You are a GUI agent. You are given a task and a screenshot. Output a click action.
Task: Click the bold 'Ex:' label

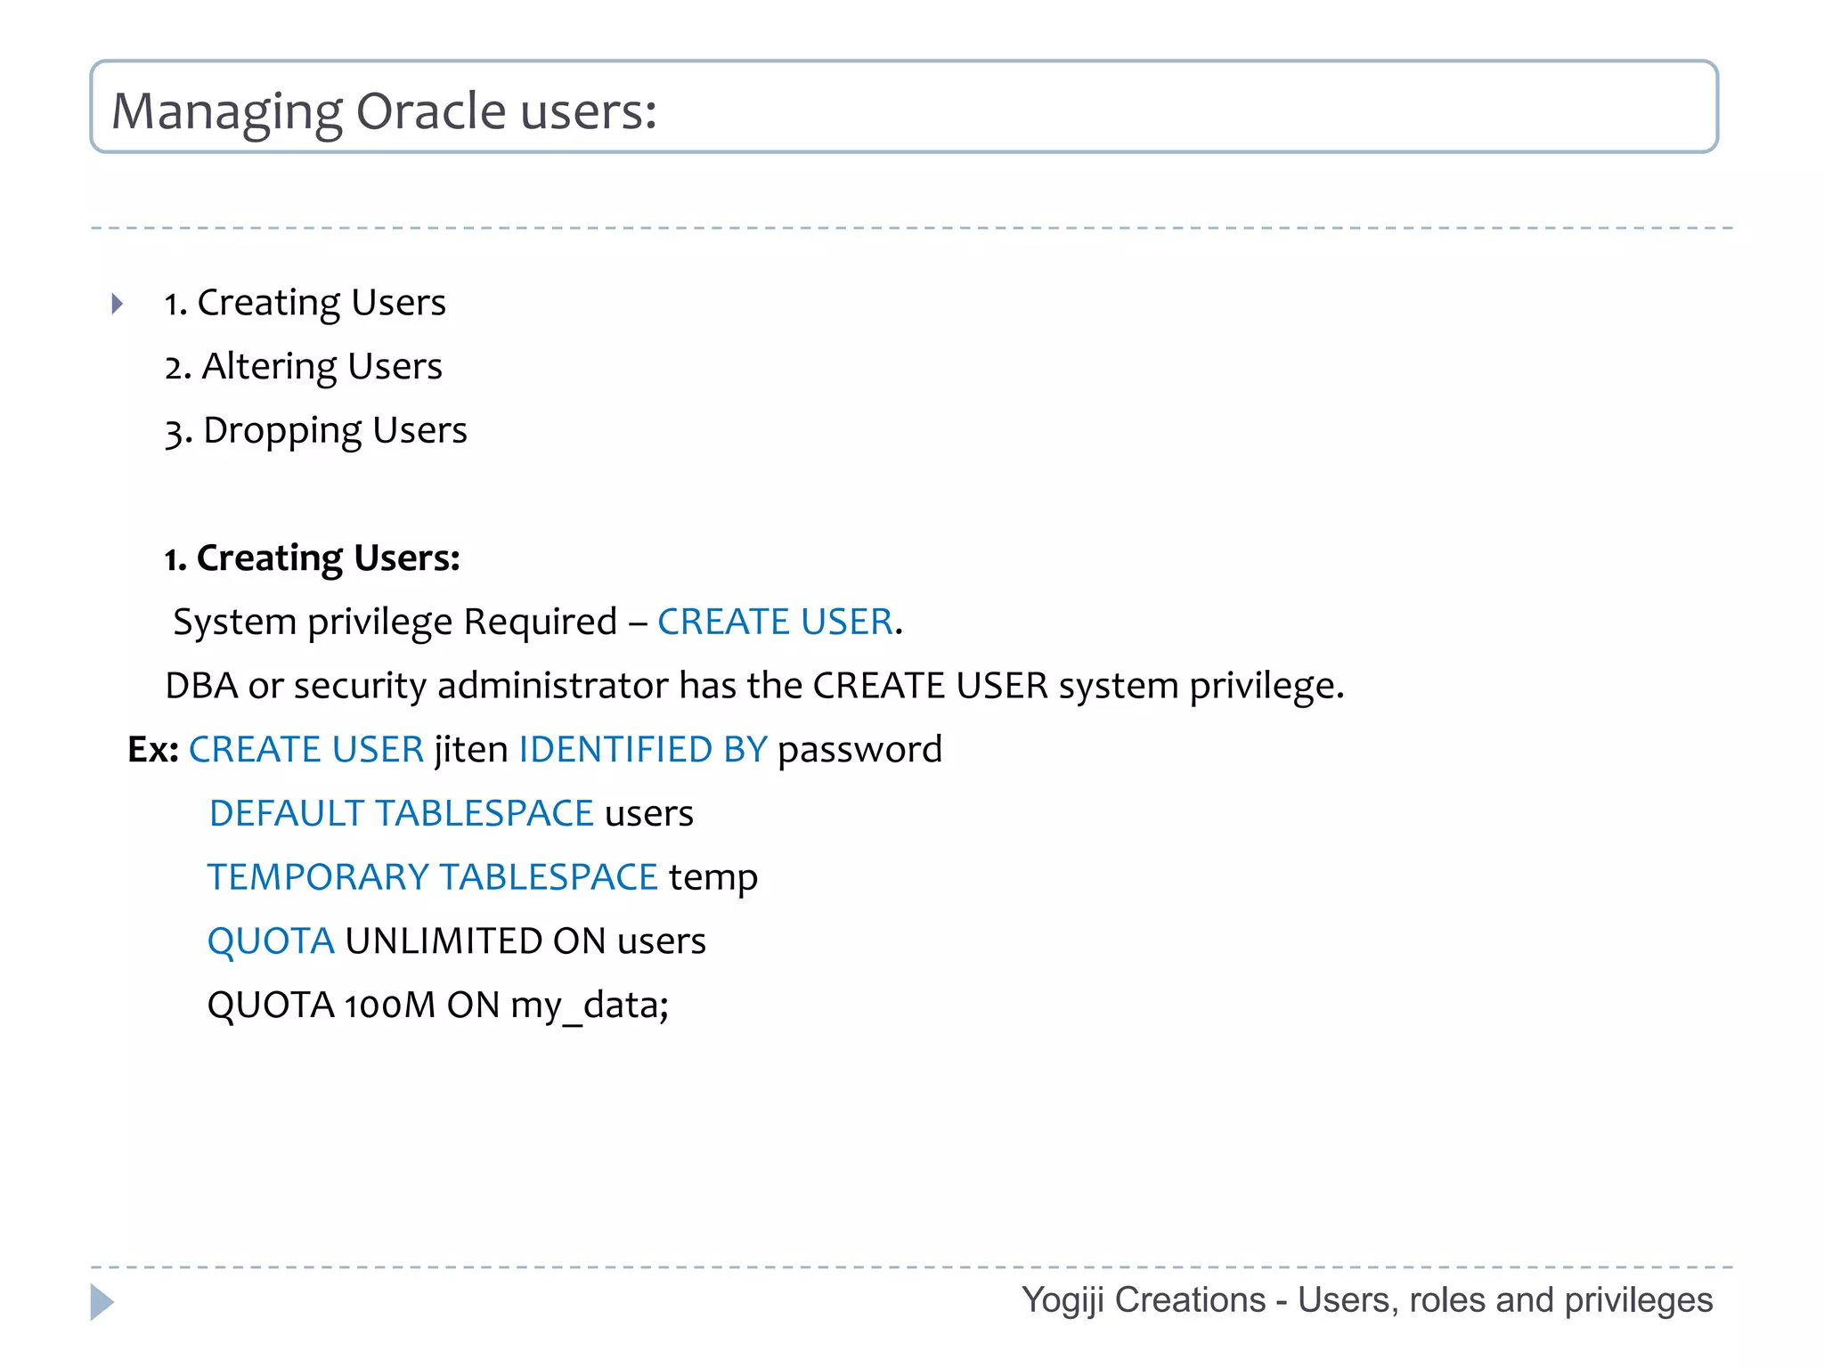click(153, 749)
